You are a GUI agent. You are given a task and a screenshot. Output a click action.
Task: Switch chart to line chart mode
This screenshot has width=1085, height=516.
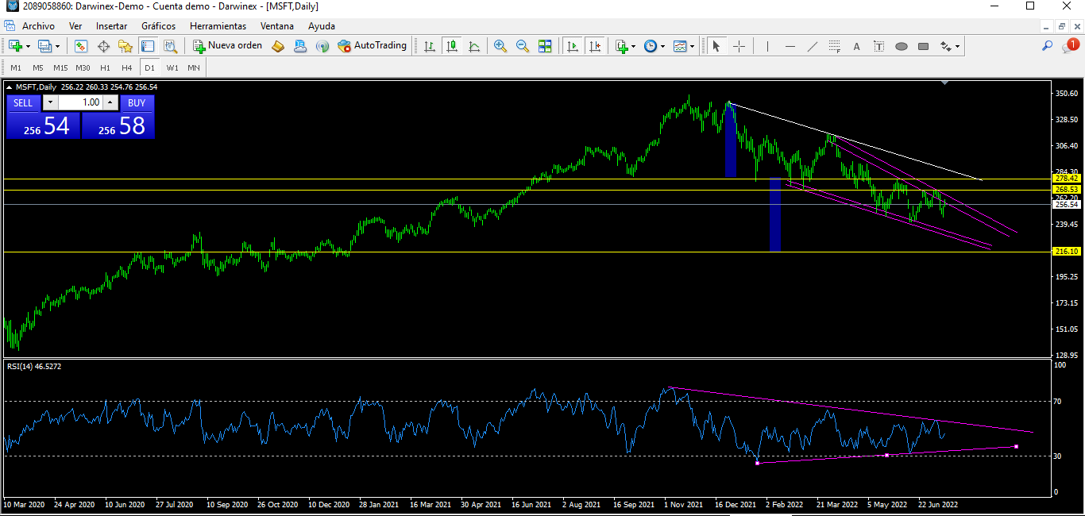[x=474, y=46]
